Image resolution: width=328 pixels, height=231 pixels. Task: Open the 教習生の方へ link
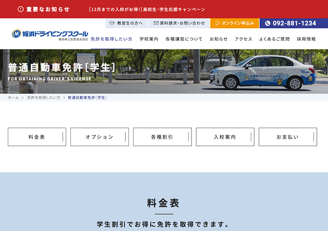127,23
